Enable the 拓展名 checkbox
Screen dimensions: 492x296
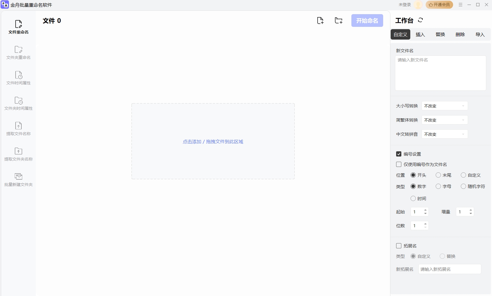click(399, 246)
